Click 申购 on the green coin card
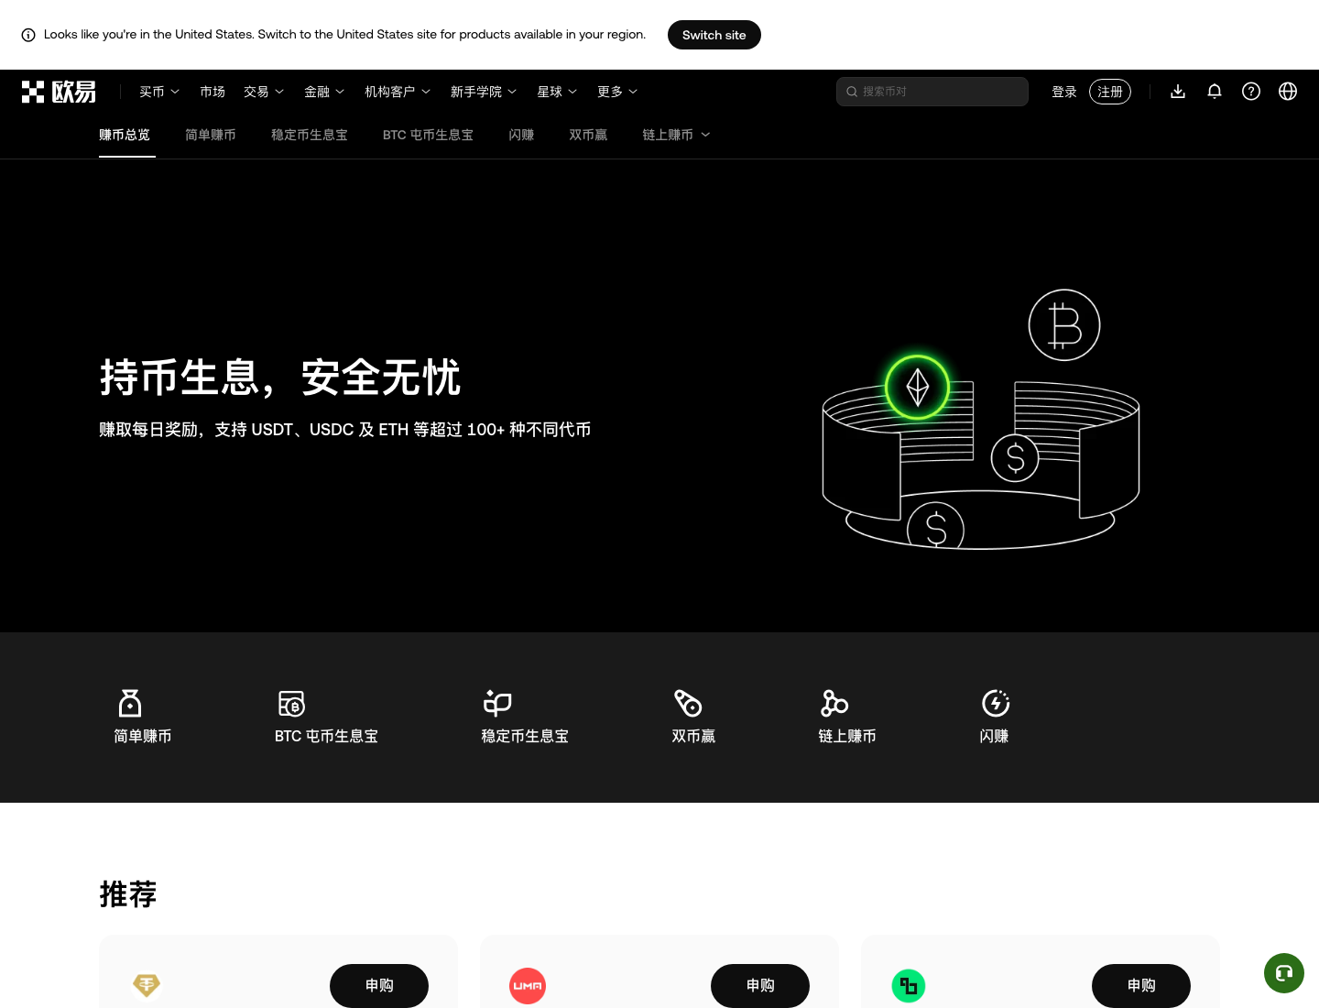This screenshot has width=1319, height=1008. (1141, 986)
